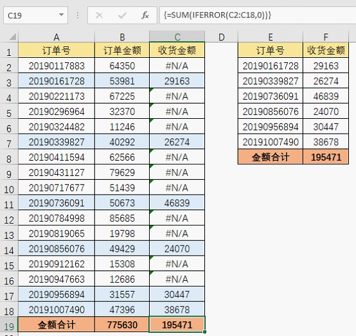
Task: Select cell 29163 in column C
Action: (177, 81)
